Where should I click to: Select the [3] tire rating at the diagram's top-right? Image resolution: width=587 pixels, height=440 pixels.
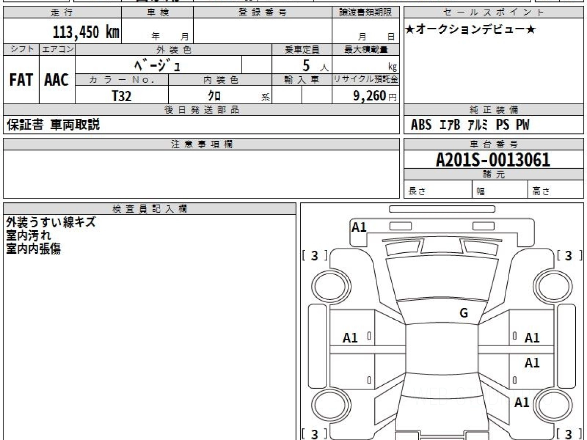[x=568, y=255]
